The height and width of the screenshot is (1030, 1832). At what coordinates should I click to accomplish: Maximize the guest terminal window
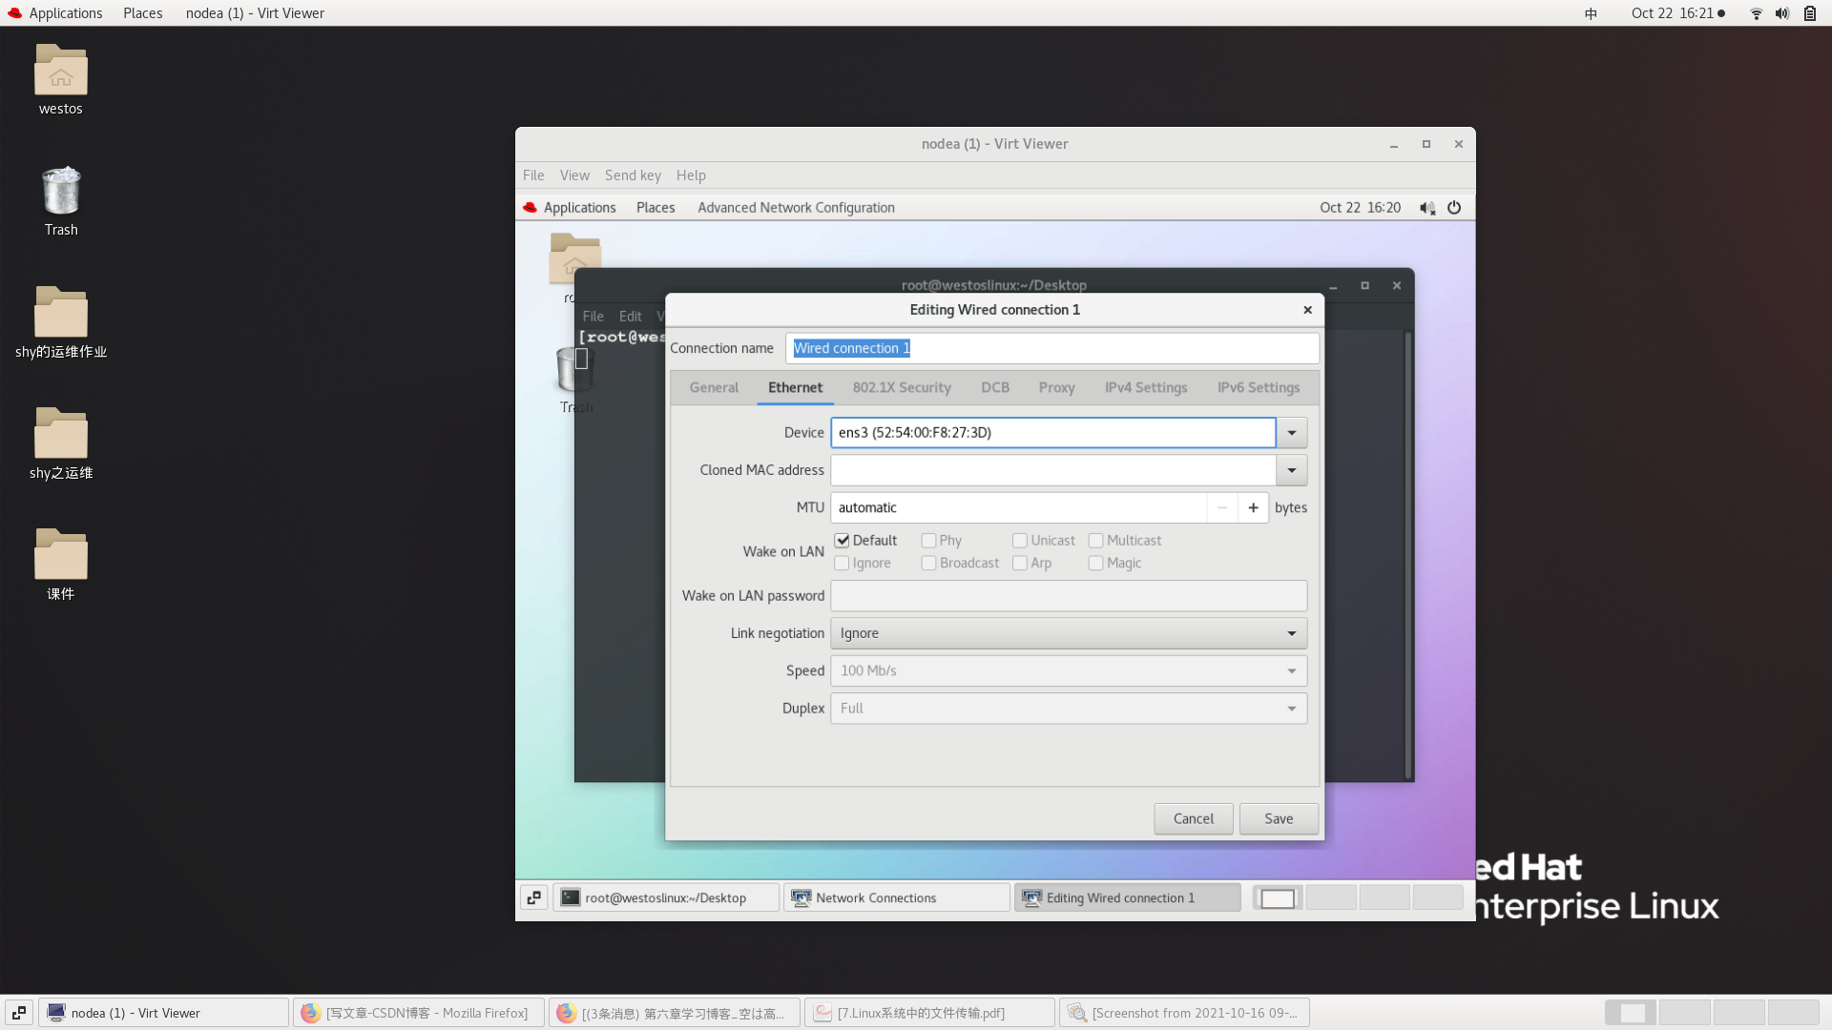coord(1364,285)
